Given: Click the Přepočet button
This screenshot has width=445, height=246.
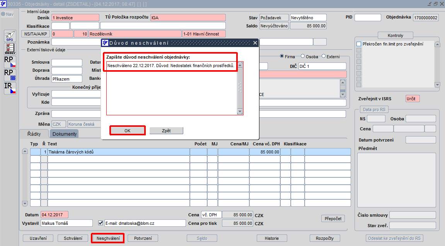Looking at the screenshot, I should (333, 219).
